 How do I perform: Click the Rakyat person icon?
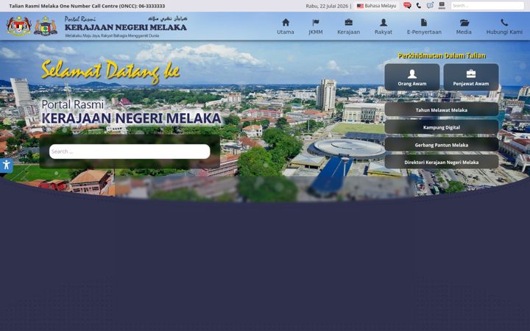384,22
